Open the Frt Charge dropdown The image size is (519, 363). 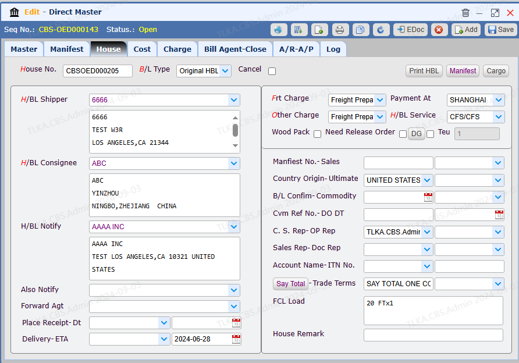click(381, 100)
